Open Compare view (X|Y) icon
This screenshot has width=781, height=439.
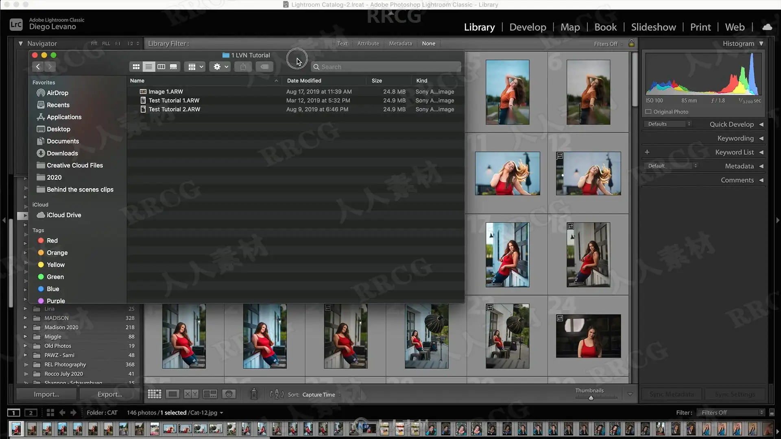pyautogui.click(x=191, y=394)
